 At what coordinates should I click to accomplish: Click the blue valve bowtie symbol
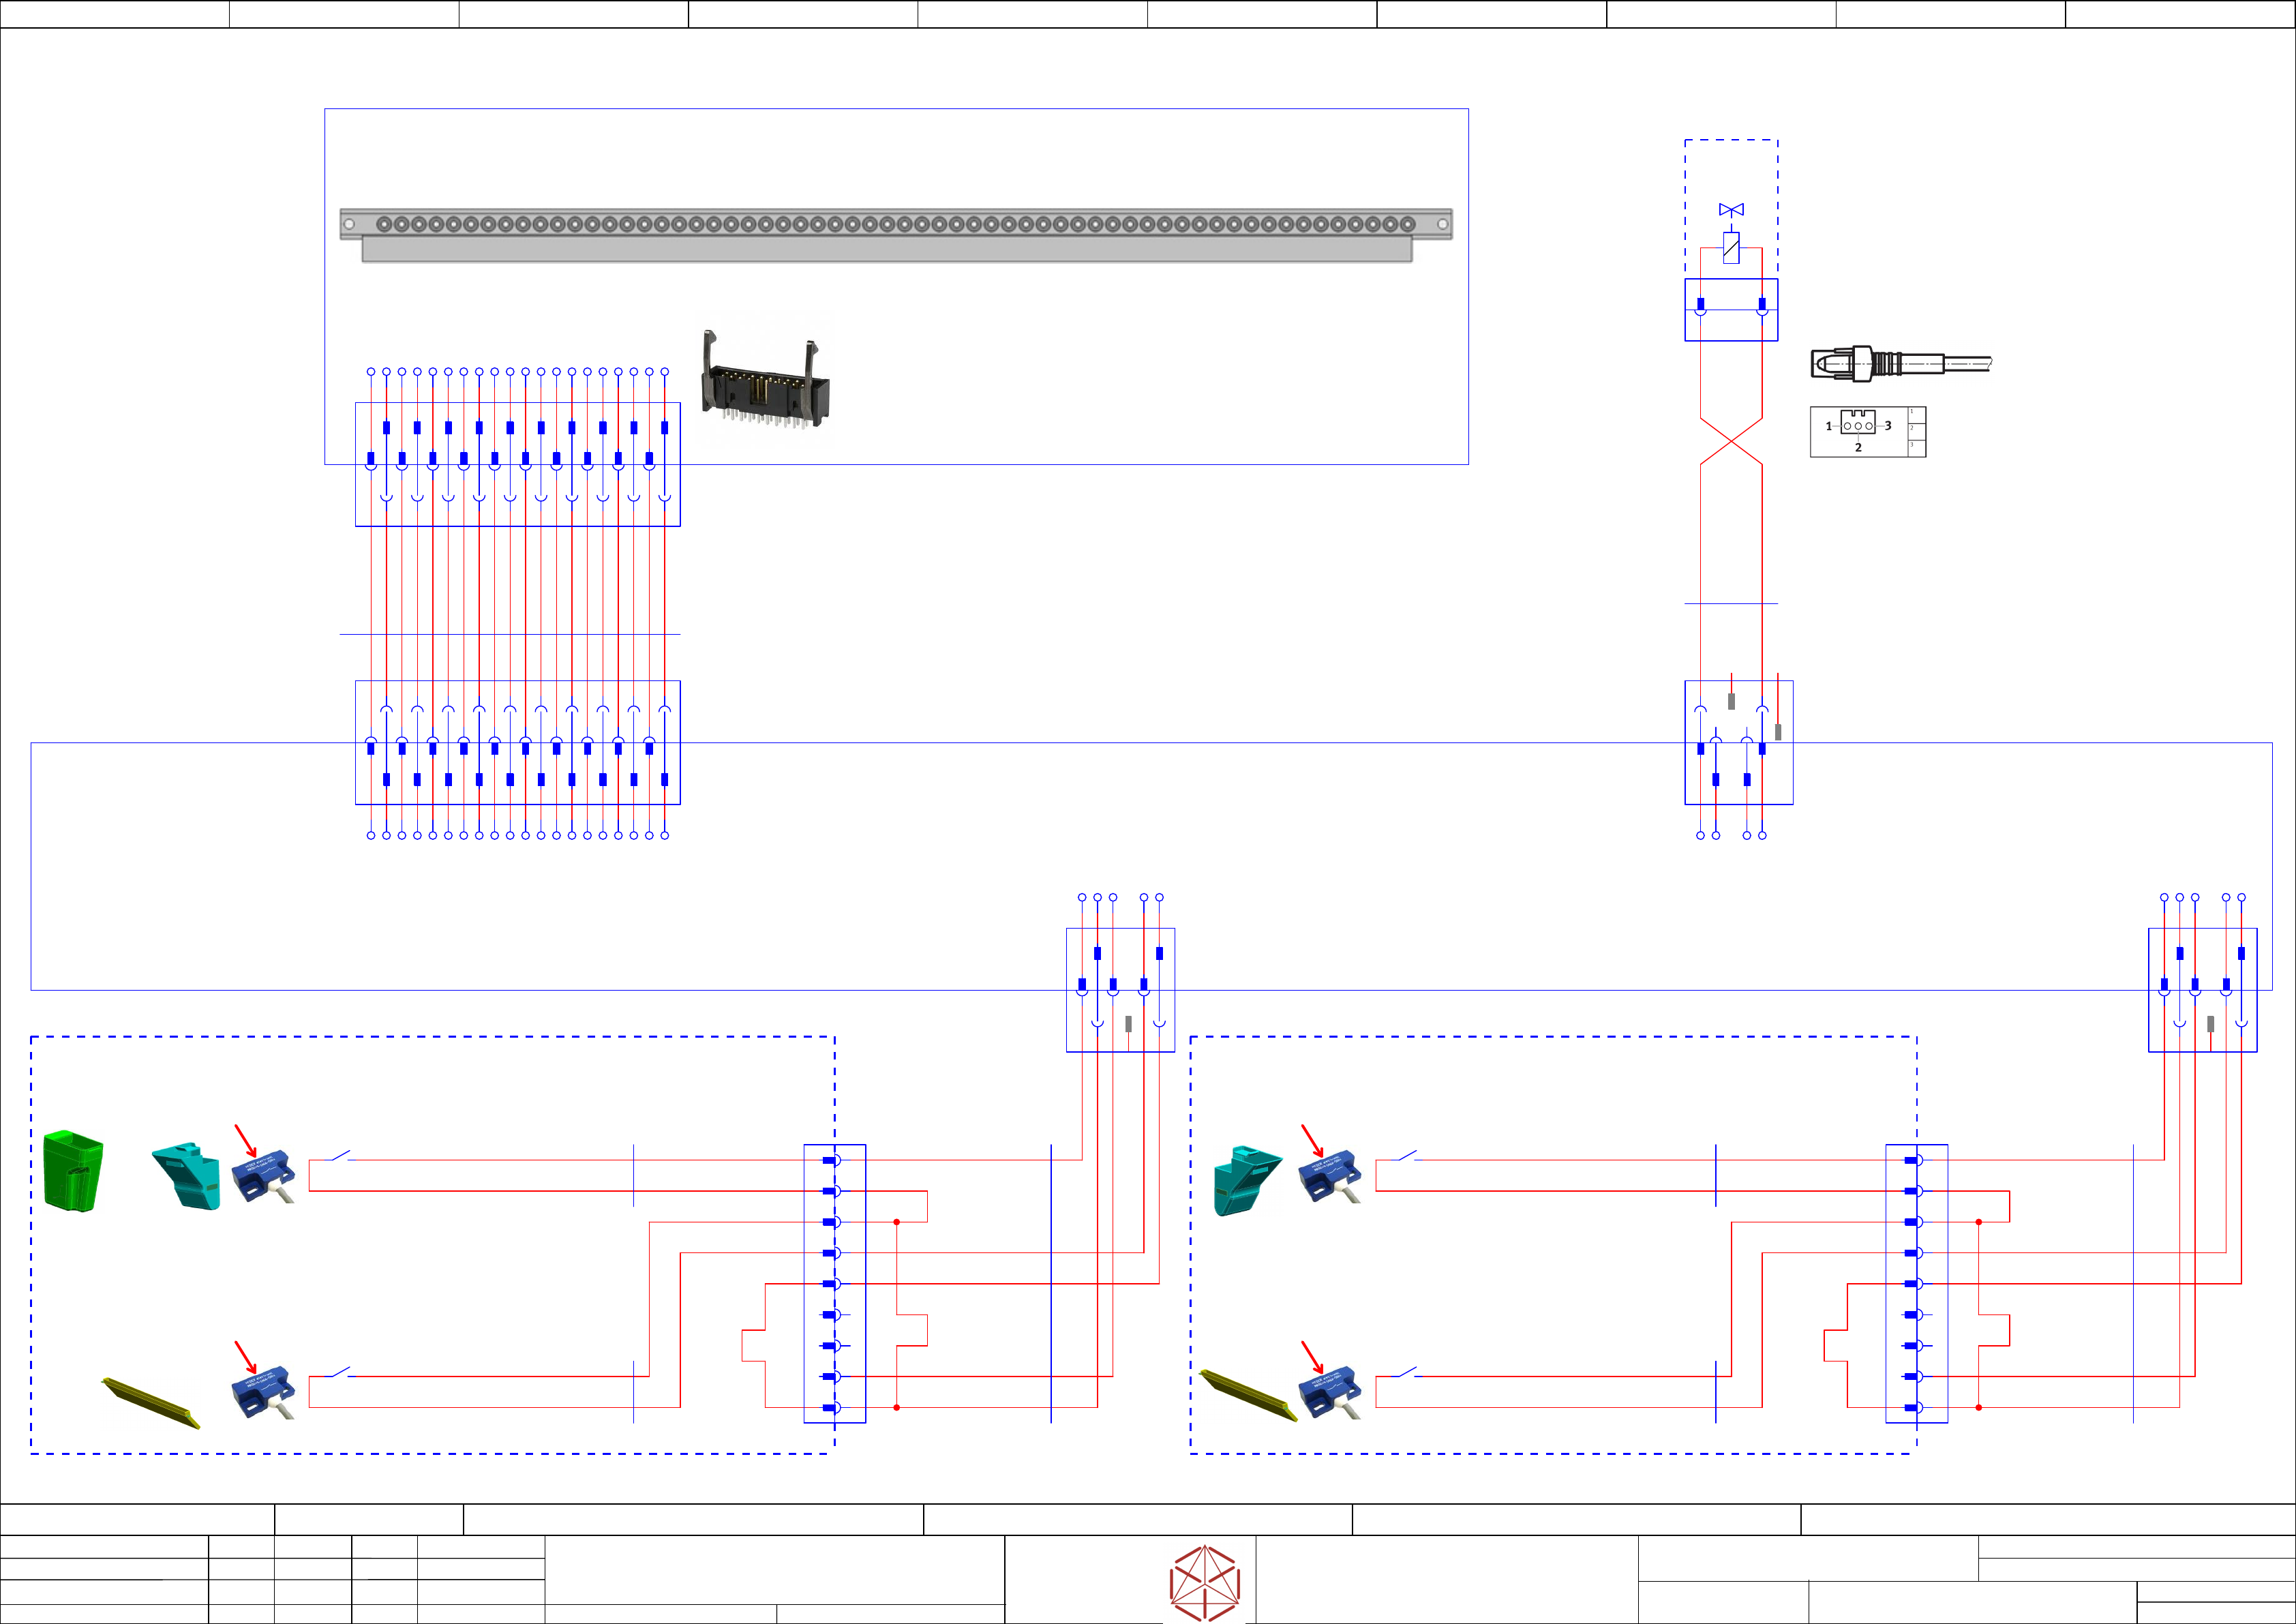[x=1731, y=210]
